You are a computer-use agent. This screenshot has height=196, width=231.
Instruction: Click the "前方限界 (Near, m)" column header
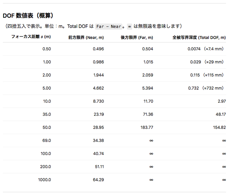point(86,37)
